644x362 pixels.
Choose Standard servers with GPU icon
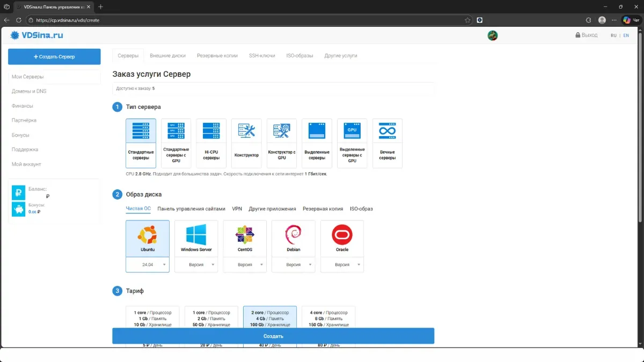(176, 131)
